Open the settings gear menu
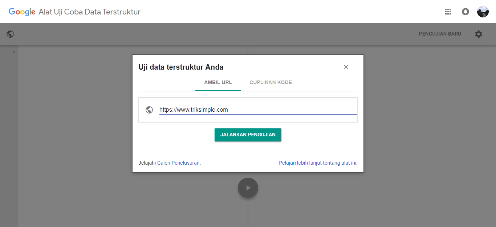Image resolution: width=496 pixels, height=227 pixels. [479, 34]
